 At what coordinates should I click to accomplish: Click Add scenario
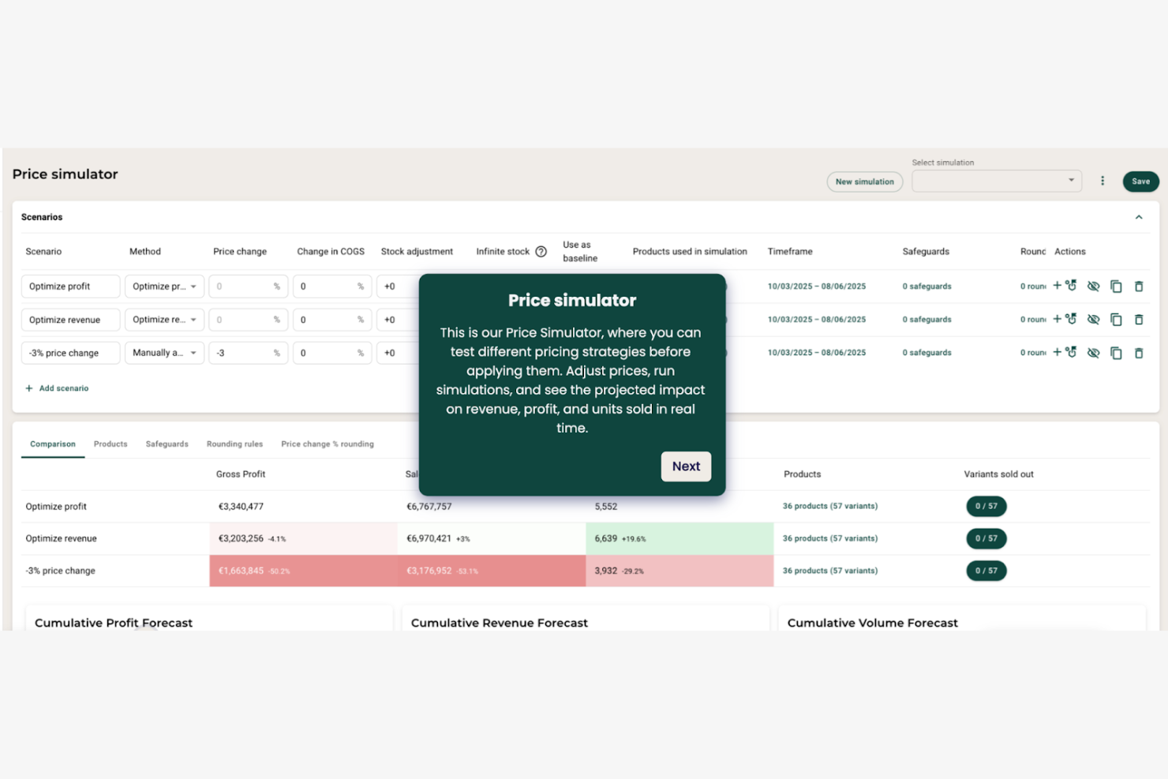[57, 388]
